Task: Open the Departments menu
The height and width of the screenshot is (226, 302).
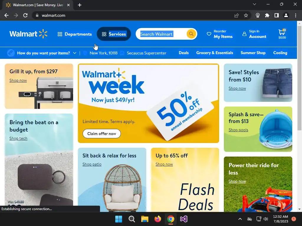Action: [x=75, y=34]
